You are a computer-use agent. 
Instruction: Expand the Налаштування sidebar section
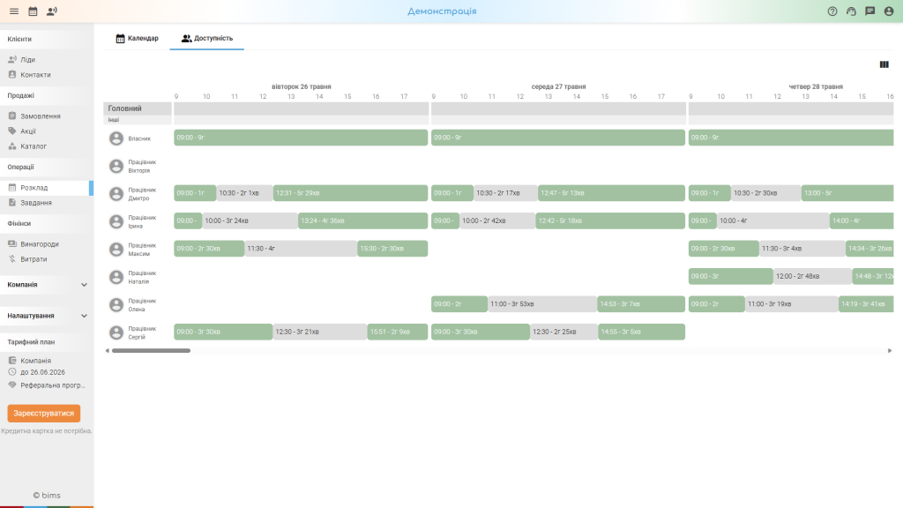pos(47,316)
